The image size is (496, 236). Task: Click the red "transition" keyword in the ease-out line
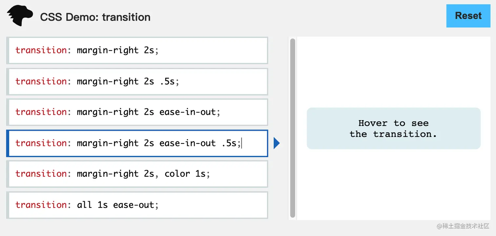click(41, 205)
